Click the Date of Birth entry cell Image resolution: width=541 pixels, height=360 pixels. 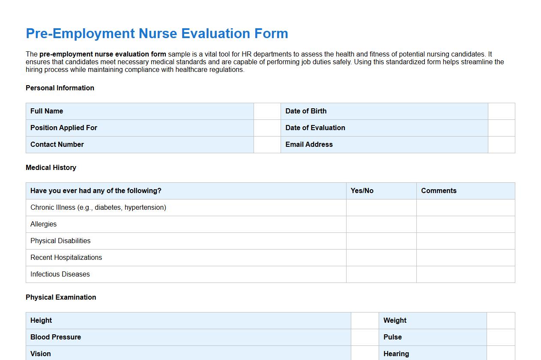click(x=500, y=111)
